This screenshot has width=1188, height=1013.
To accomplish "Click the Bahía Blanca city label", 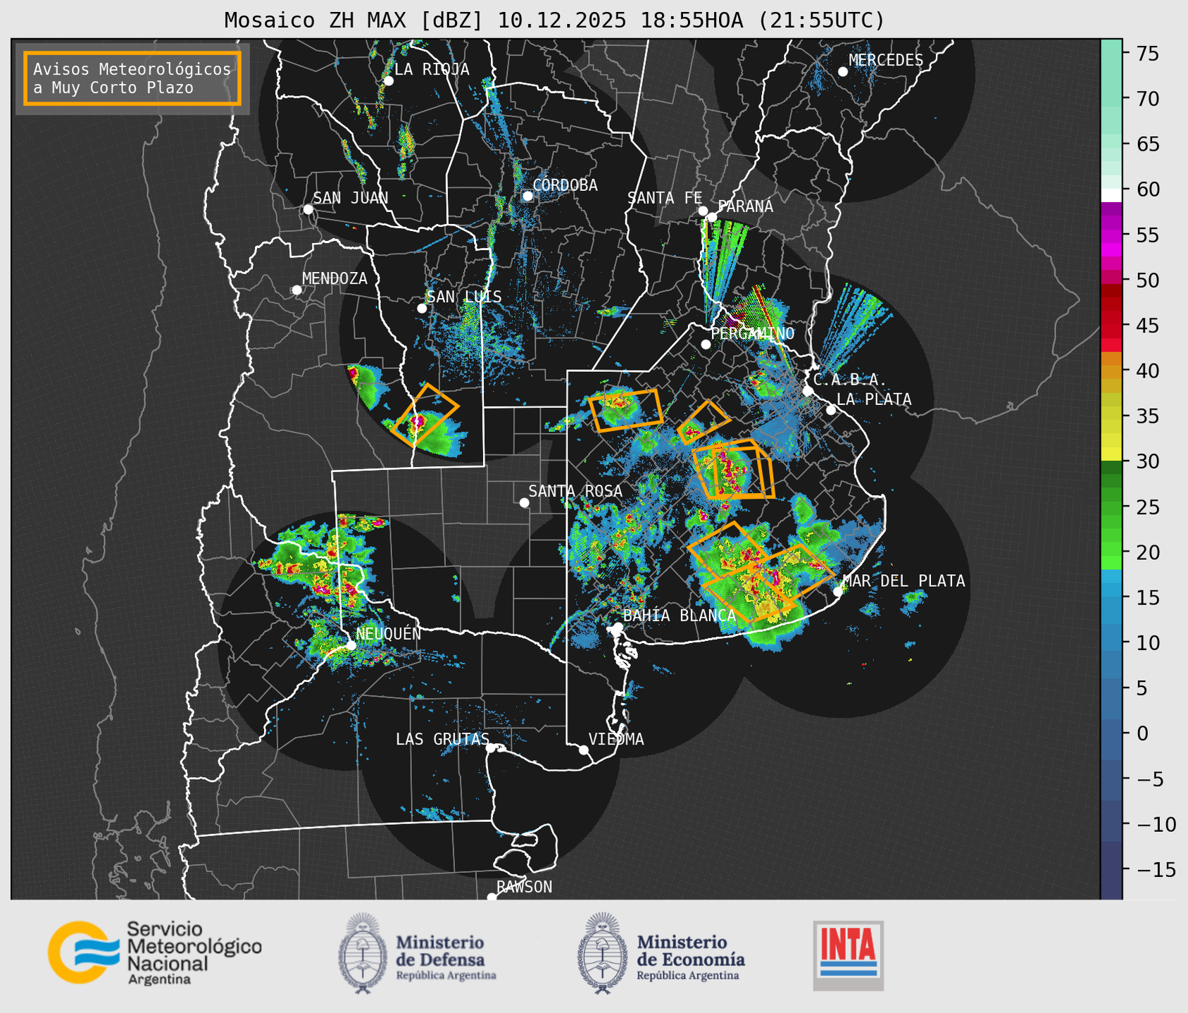I will tap(679, 616).
